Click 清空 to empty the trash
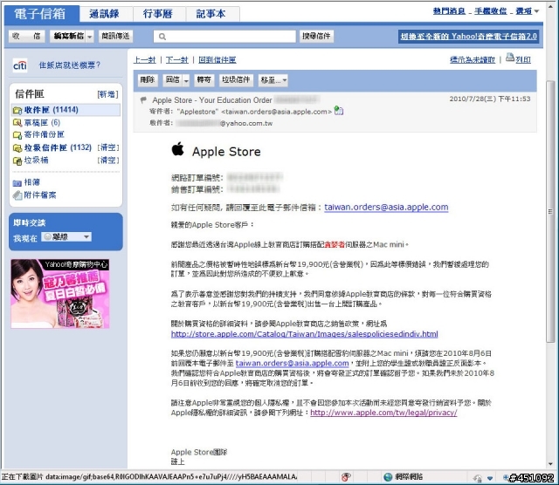This screenshot has height=485, width=559. coord(108,161)
